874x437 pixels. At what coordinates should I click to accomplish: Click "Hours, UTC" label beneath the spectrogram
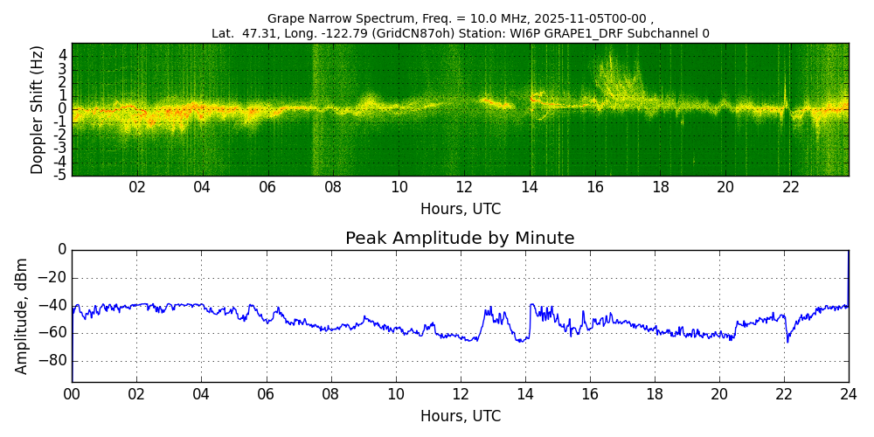tap(460, 209)
